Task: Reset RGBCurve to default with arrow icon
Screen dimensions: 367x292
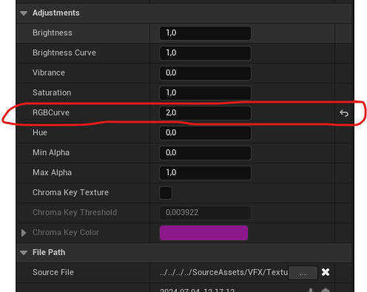Action: (344, 113)
